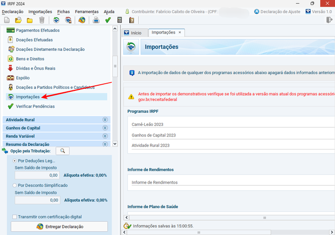
Task: Click the magnifier button beside Opção pela Tributação
Action: (x=62, y=151)
